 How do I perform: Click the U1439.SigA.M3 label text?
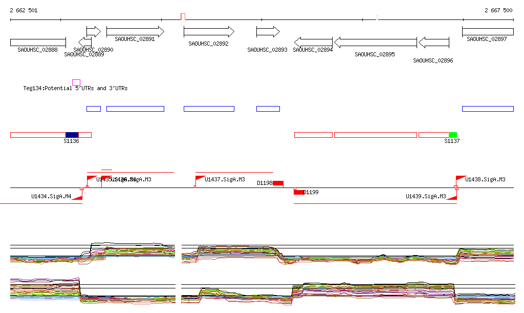pyautogui.click(x=426, y=196)
